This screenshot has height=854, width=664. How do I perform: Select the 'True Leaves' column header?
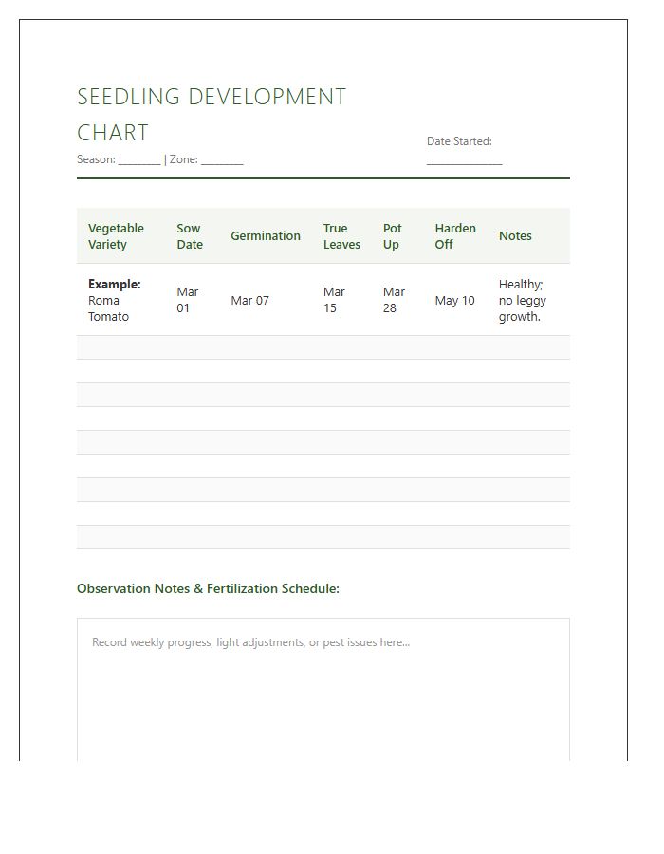tap(341, 236)
